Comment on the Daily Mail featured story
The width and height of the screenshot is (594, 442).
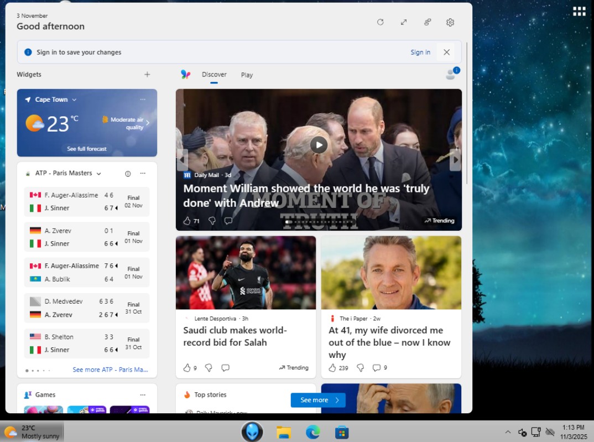click(228, 221)
